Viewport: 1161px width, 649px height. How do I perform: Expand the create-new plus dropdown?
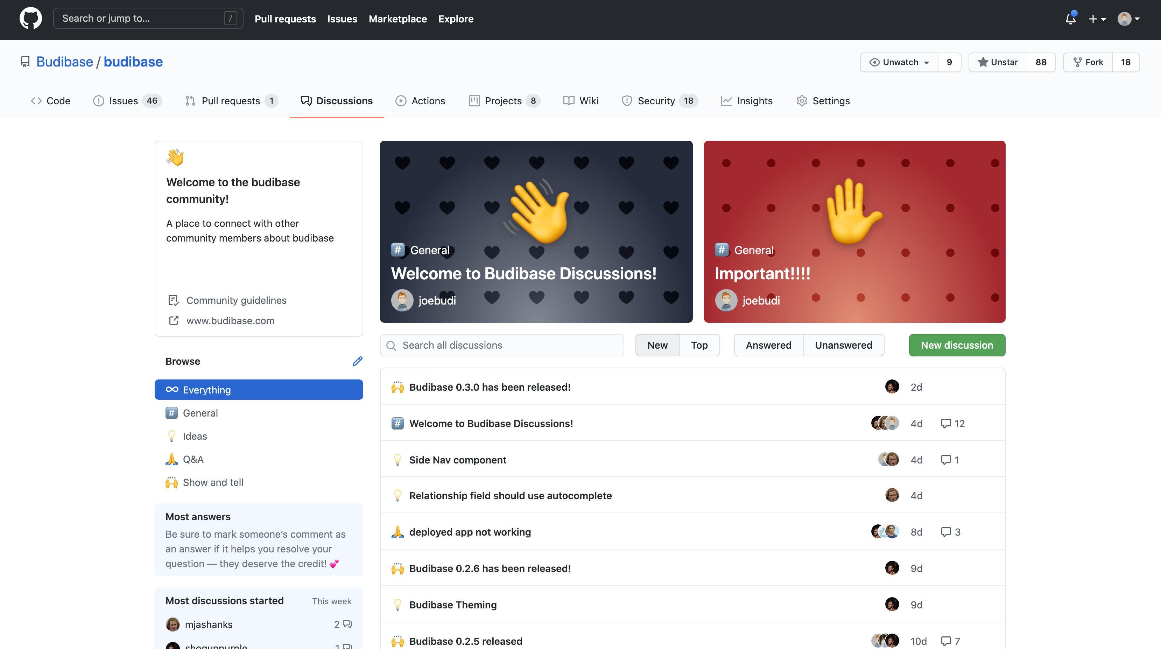(1097, 19)
